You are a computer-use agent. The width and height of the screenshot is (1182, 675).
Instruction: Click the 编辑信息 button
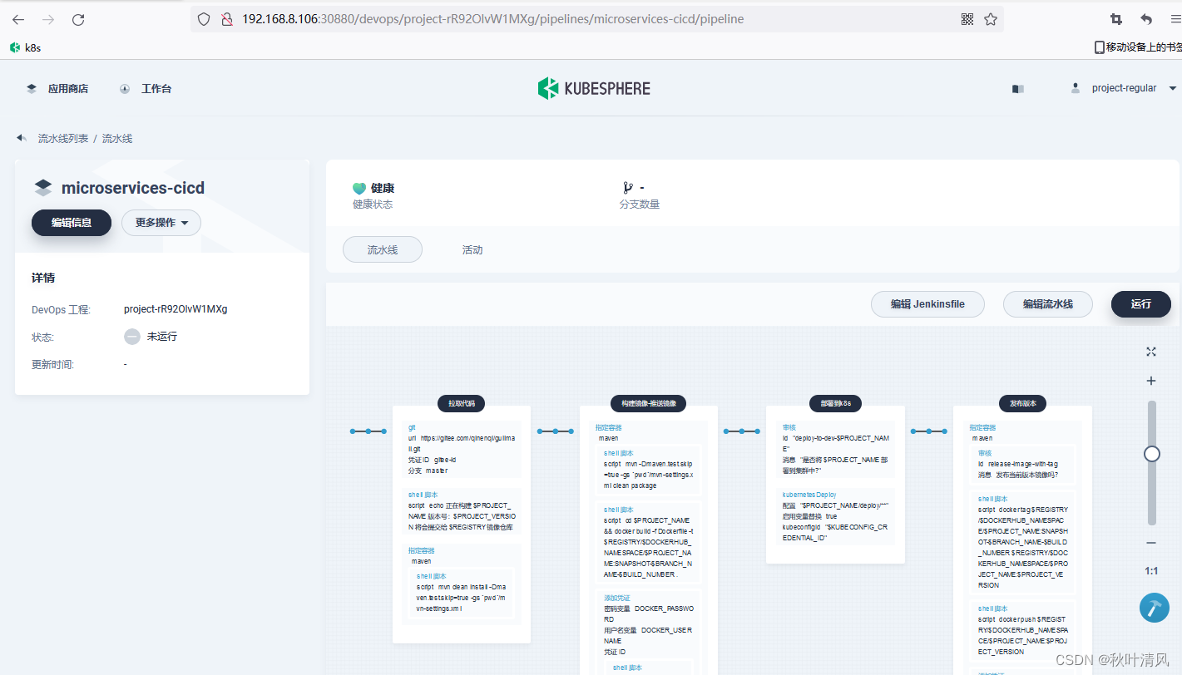point(72,223)
